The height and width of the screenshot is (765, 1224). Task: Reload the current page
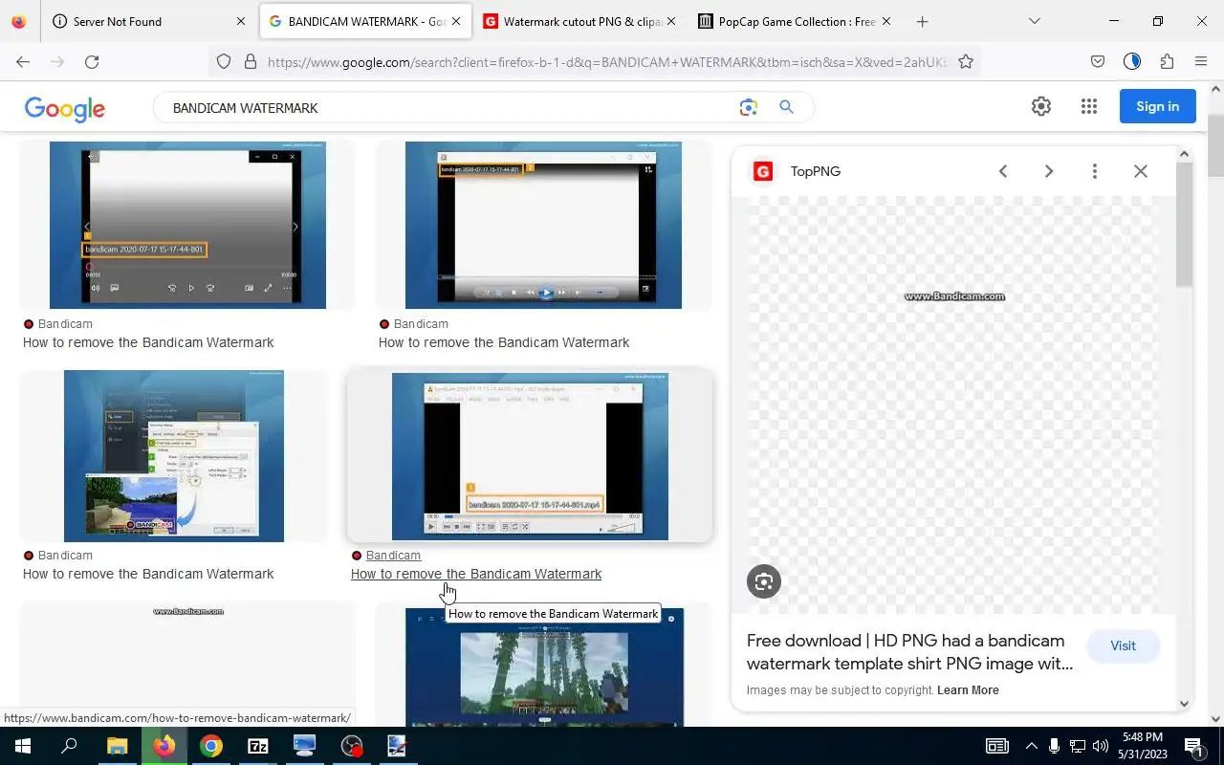[x=92, y=61]
